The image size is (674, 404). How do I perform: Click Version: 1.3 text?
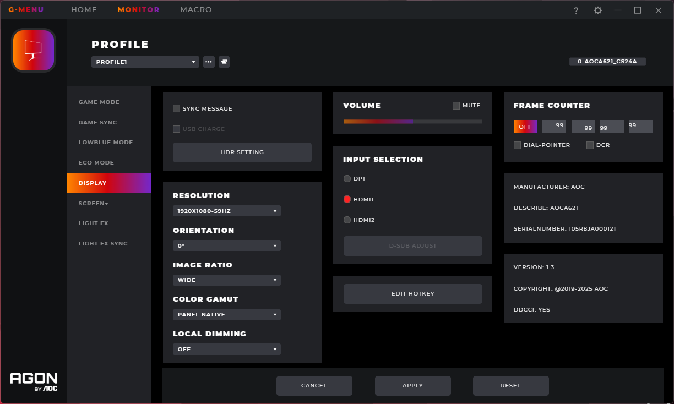(534, 267)
